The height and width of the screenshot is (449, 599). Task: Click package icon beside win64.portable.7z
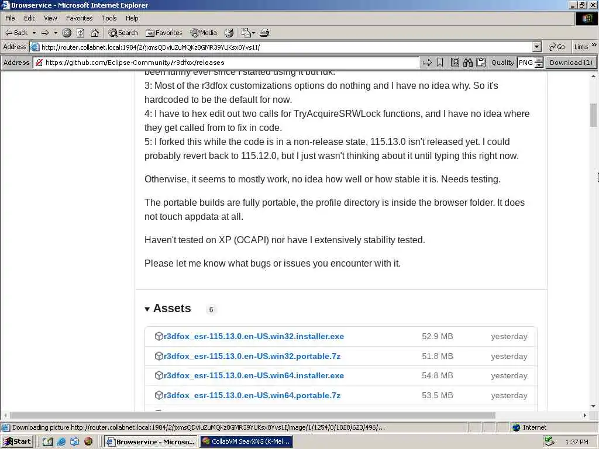(x=159, y=395)
